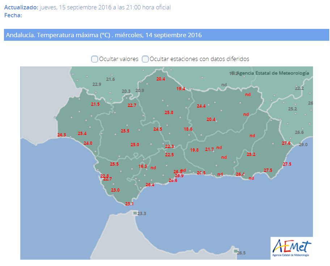Click the AEMet logo on the map
Image resolution: width=330 pixels, height=266 pixels.
pyautogui.click(x=292, y=248)
